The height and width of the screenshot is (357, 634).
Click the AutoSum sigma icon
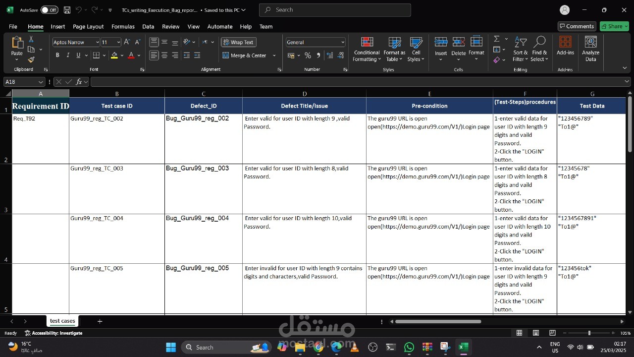497,39
